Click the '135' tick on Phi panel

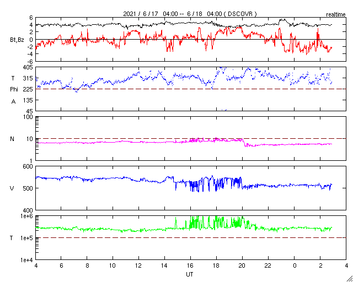28,100
